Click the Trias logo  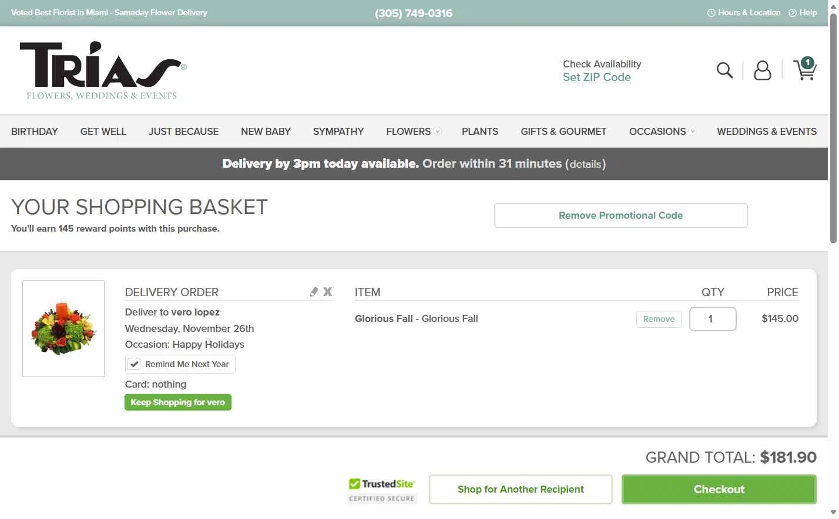[x=103, y=70]
